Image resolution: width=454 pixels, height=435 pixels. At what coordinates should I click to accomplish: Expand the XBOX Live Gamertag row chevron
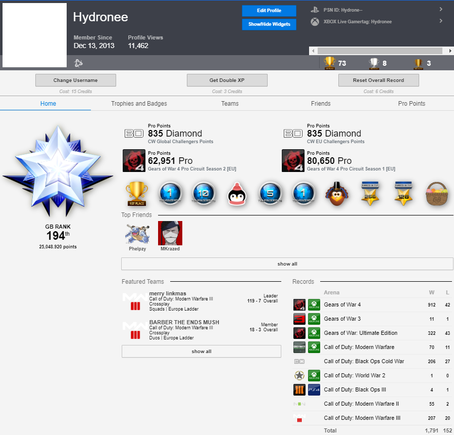[441, 21]
